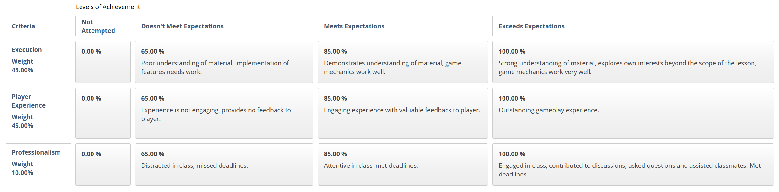Select Professionalism Not Attempted 0.00 % cell
This screenshot has height=192, width=779.
pos(103,164)
